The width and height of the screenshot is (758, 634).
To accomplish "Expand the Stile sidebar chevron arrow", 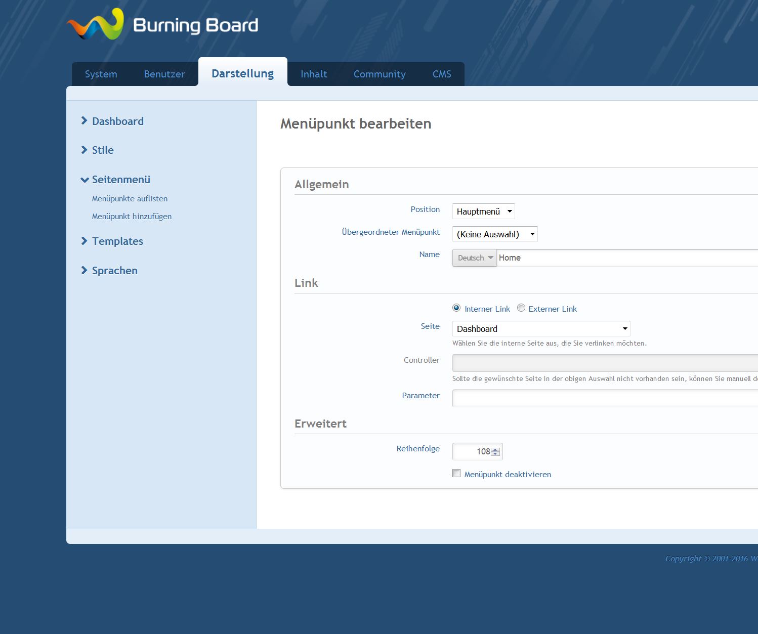I will pos(84,150).
